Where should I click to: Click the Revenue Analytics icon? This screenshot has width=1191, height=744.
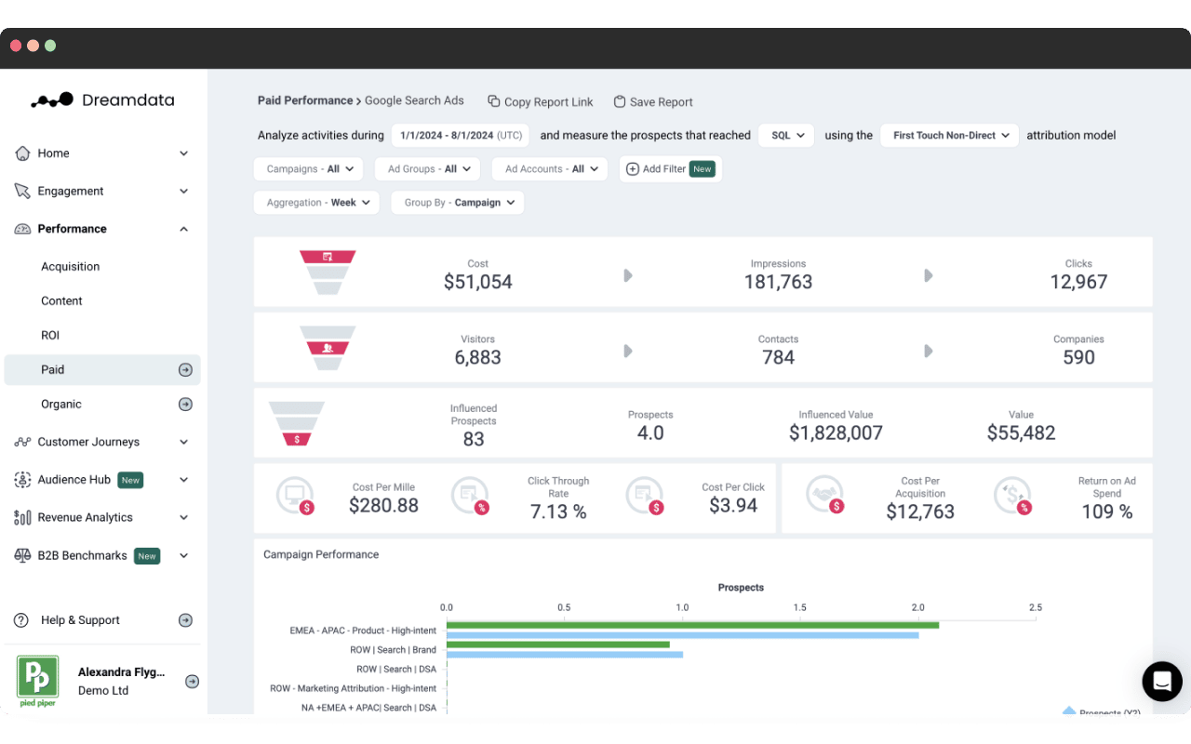23,517
